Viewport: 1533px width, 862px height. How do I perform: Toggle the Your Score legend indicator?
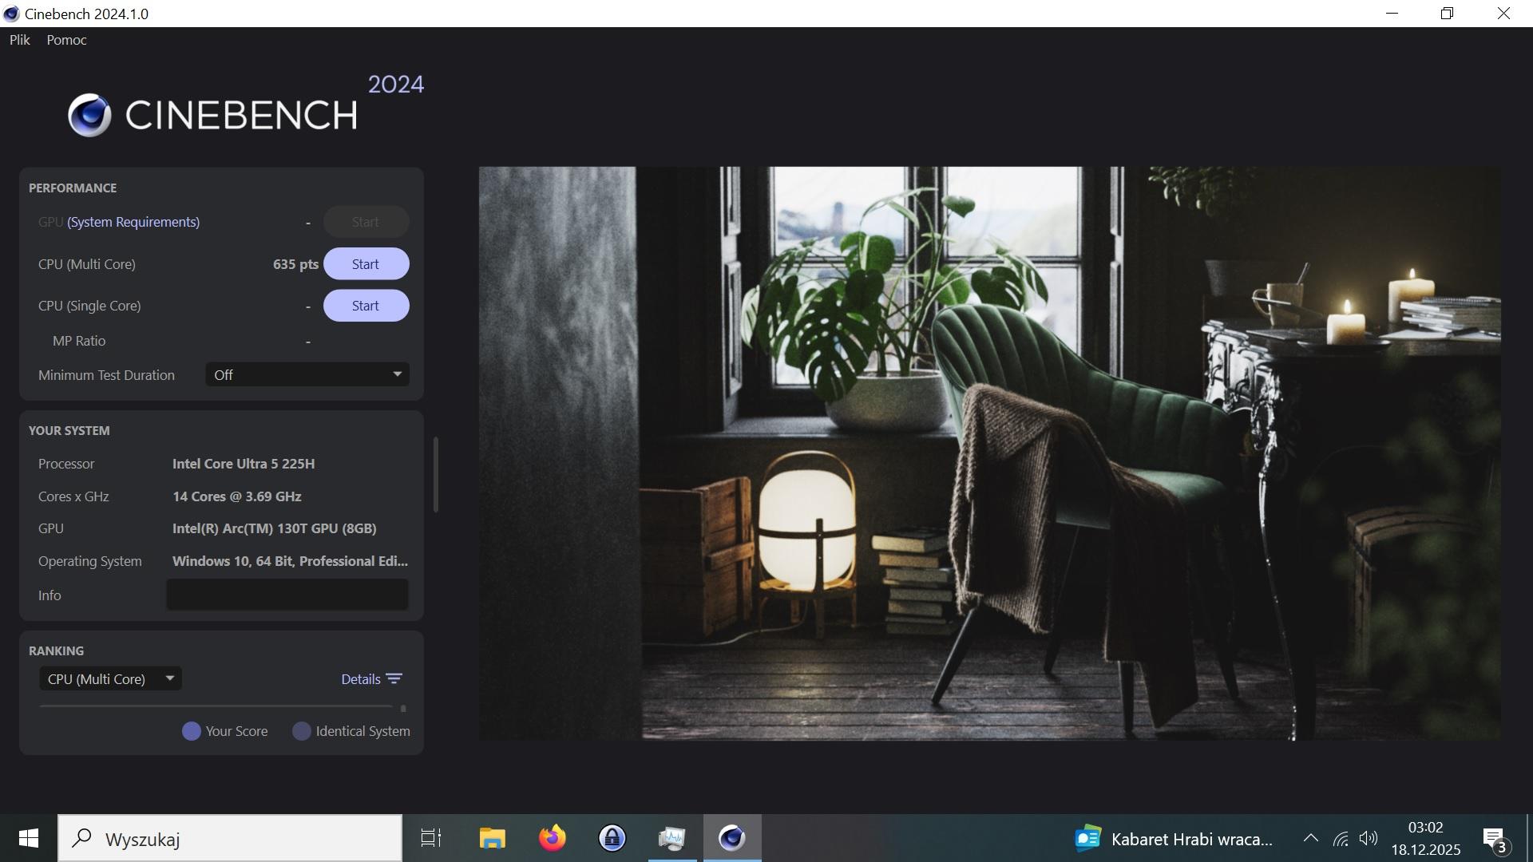pyautogui.click(x=192, y=731)
